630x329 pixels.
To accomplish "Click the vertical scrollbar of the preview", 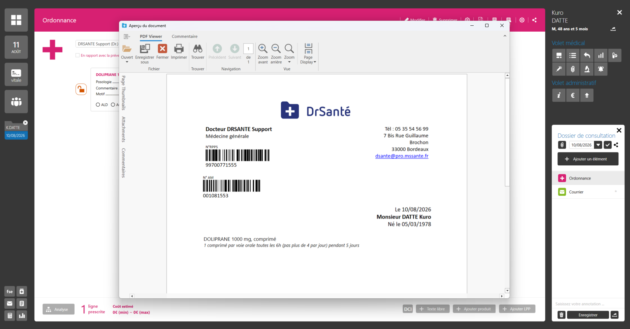I will (507, 132).
